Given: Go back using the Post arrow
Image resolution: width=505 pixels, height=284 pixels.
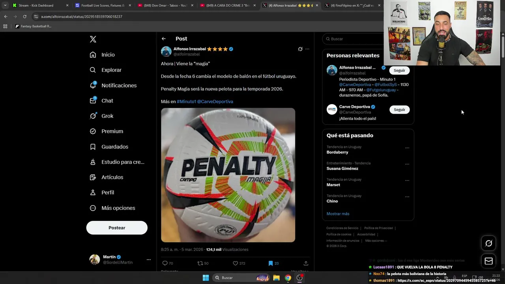Looking at the screenshot, I should coord(163,39).
